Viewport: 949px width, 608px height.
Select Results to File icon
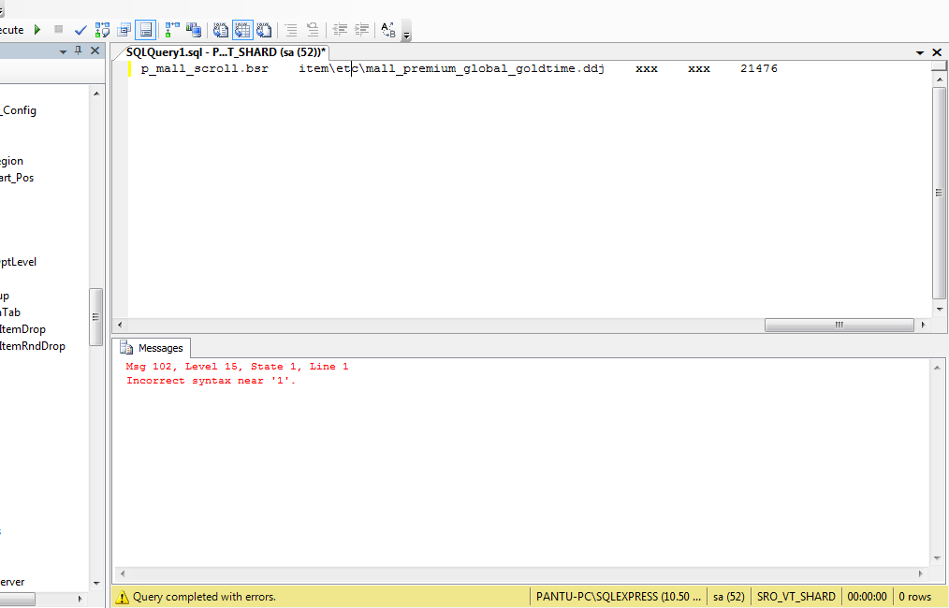pyautogui.click(x=264, y=30)
